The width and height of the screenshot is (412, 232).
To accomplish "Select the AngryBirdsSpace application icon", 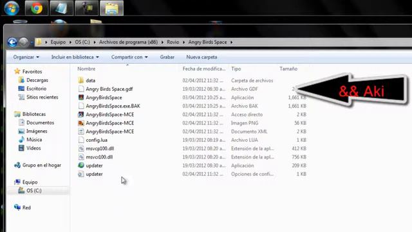I will pos(81,97).
